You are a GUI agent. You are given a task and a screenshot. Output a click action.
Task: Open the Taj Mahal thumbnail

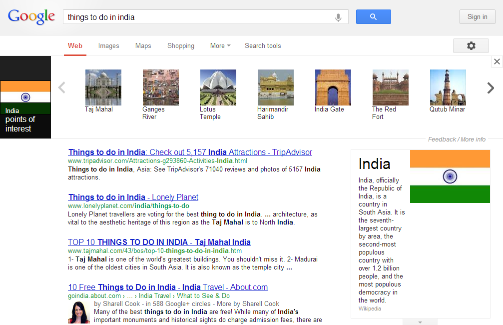click(x=103, y=87)
